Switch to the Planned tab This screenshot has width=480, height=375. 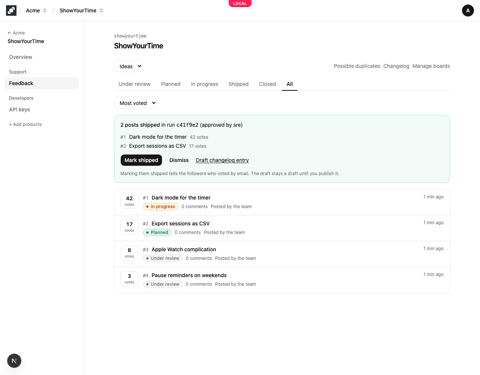(171, 84)
